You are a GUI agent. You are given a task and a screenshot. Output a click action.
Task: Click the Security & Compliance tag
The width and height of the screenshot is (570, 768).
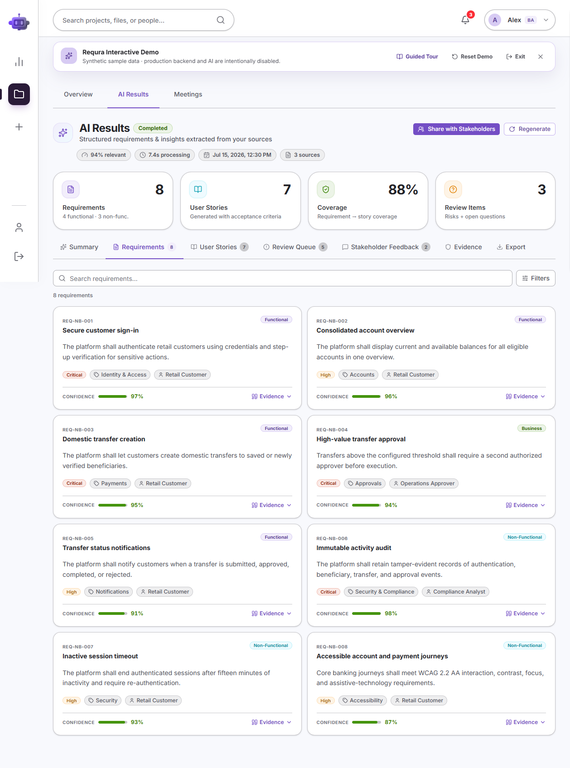(x=381, y=592)
